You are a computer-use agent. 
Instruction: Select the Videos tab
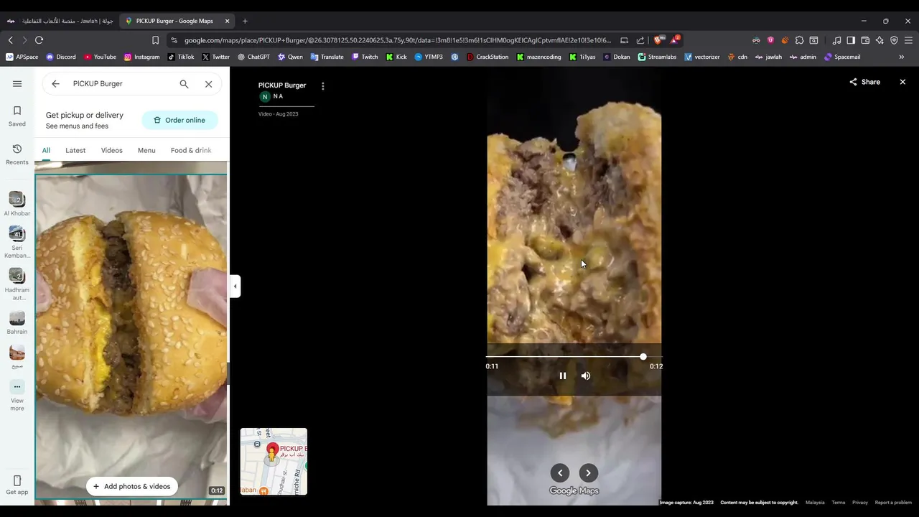click(111, 150)
